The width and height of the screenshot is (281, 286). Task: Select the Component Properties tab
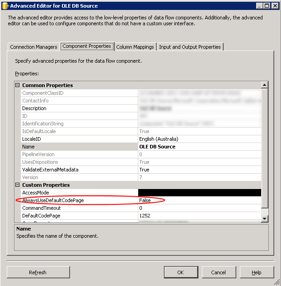87,46
